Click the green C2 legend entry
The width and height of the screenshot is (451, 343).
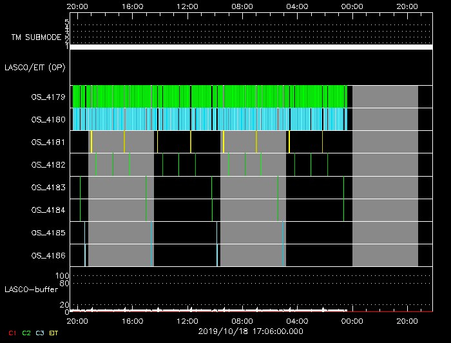pyautogui.click(x=26, y=333)
